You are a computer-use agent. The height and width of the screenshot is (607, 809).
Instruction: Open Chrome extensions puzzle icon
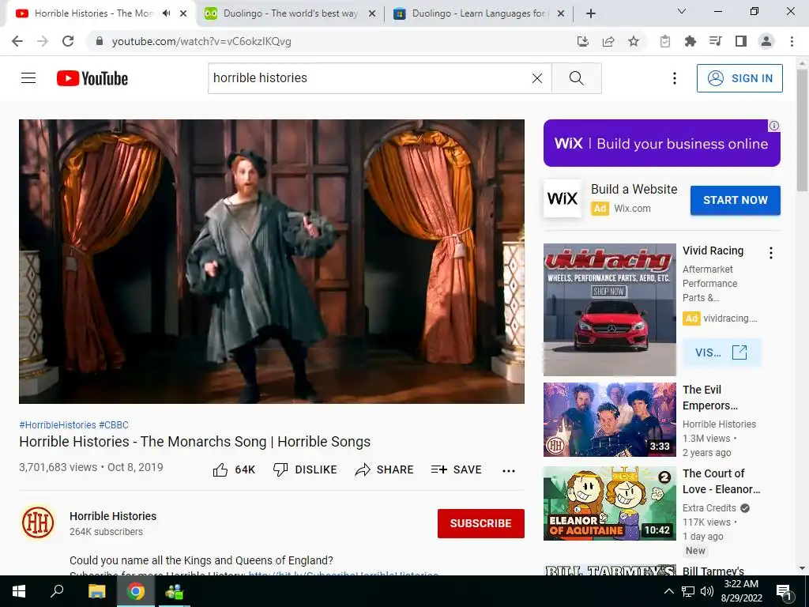pyautogui.click(x=690, y=41)
